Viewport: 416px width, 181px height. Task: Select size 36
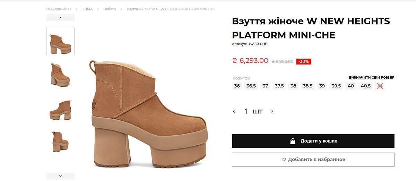pos(237,86)
